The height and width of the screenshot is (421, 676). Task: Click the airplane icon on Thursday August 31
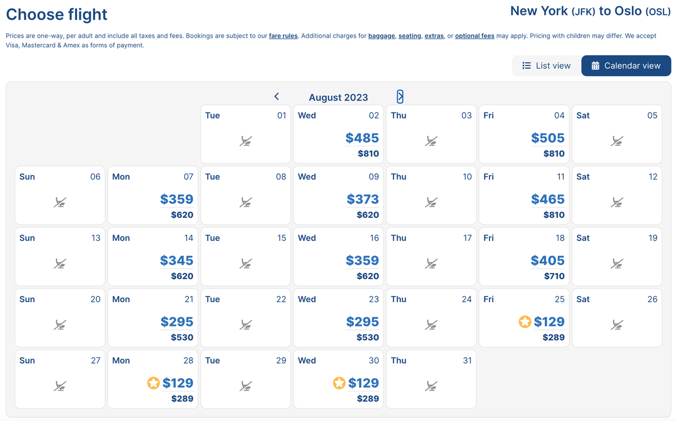(x=431, y=386)
